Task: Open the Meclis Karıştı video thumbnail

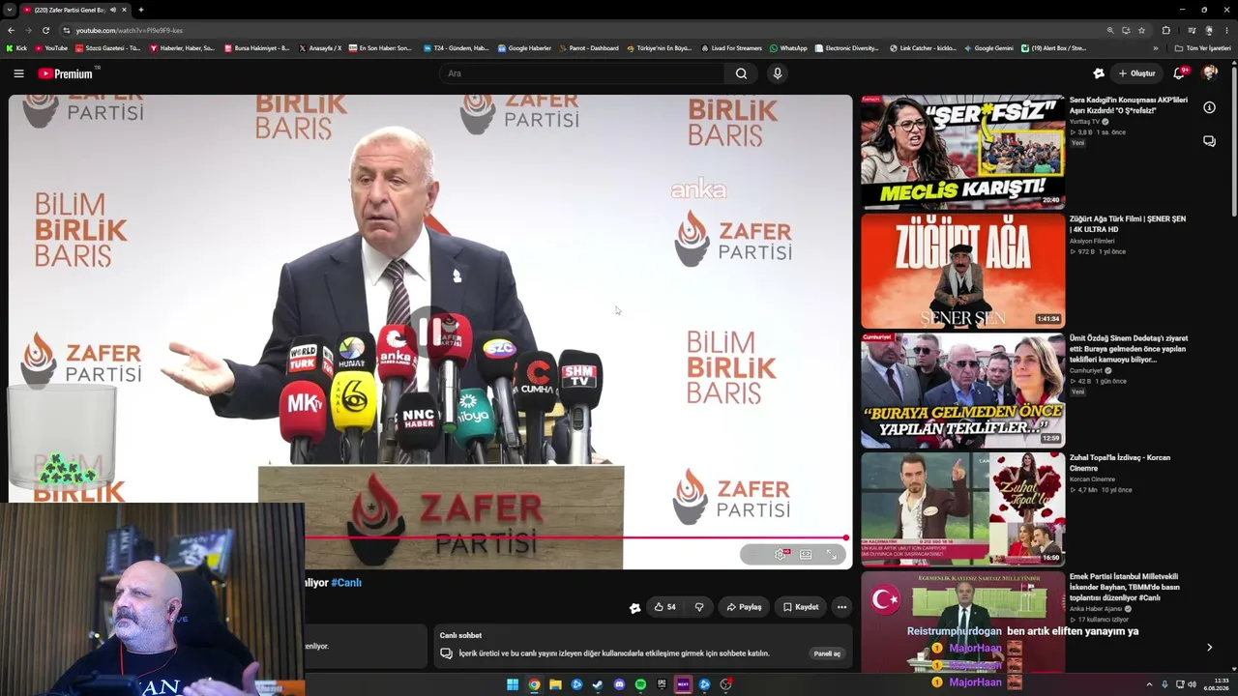Action: click(x=962, y=152)
